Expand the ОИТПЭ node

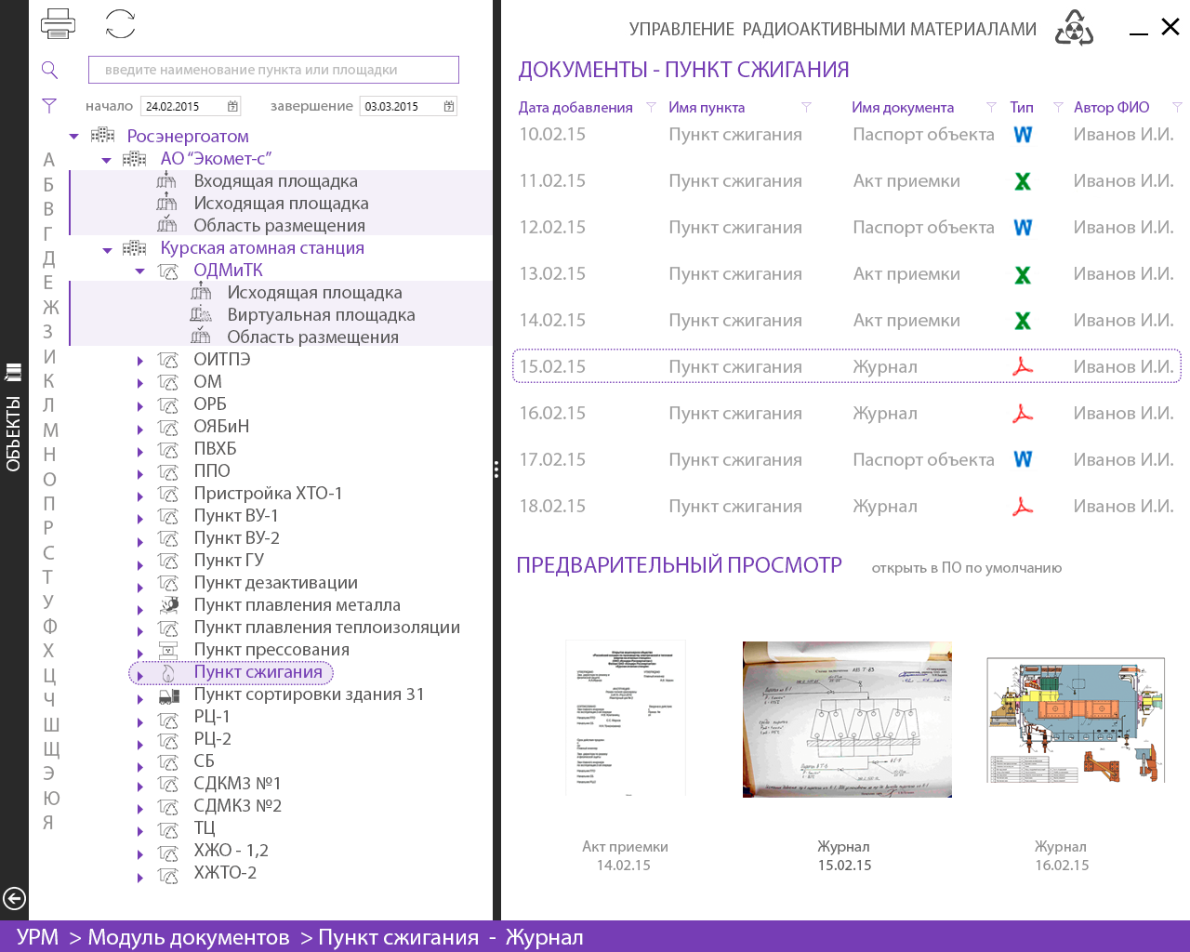[x=140, y=361]
